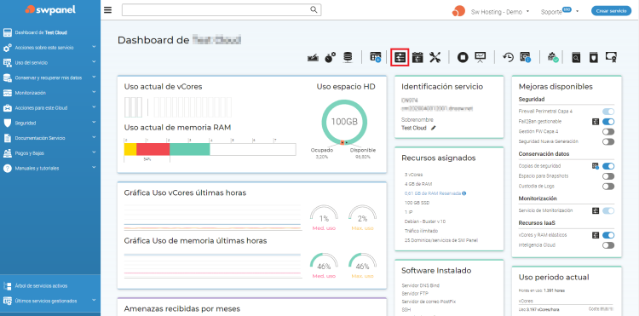Open Copias de seguridad settings icon
Screen dimensions: 639x316
click(596, 166)
